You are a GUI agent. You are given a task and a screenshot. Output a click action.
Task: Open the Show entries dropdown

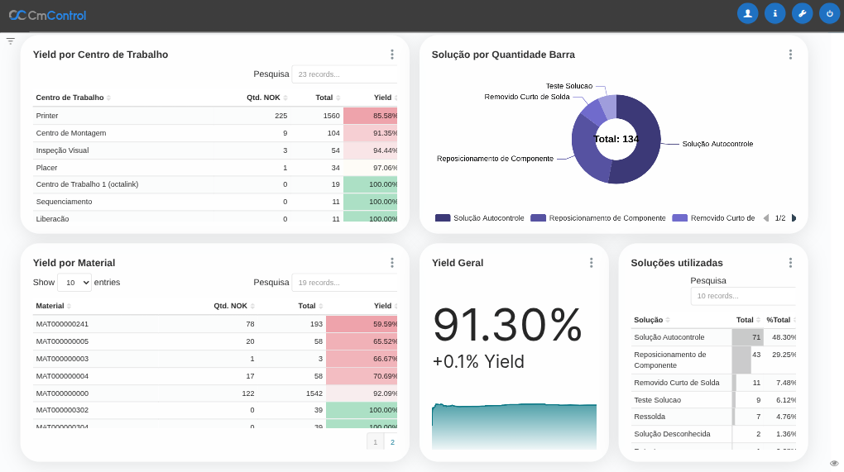click(x=74, y=283)
